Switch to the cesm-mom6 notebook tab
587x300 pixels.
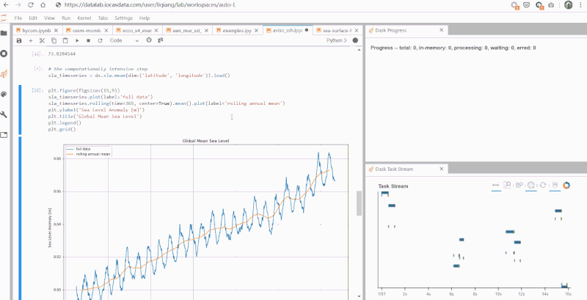click(87, 30)
